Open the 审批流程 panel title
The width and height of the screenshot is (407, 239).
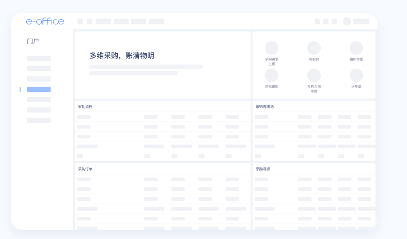[x=85, y=107]
